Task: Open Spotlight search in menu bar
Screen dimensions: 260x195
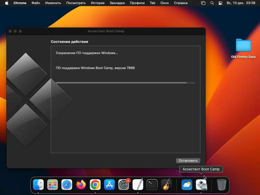Action: tap(212, 3)
